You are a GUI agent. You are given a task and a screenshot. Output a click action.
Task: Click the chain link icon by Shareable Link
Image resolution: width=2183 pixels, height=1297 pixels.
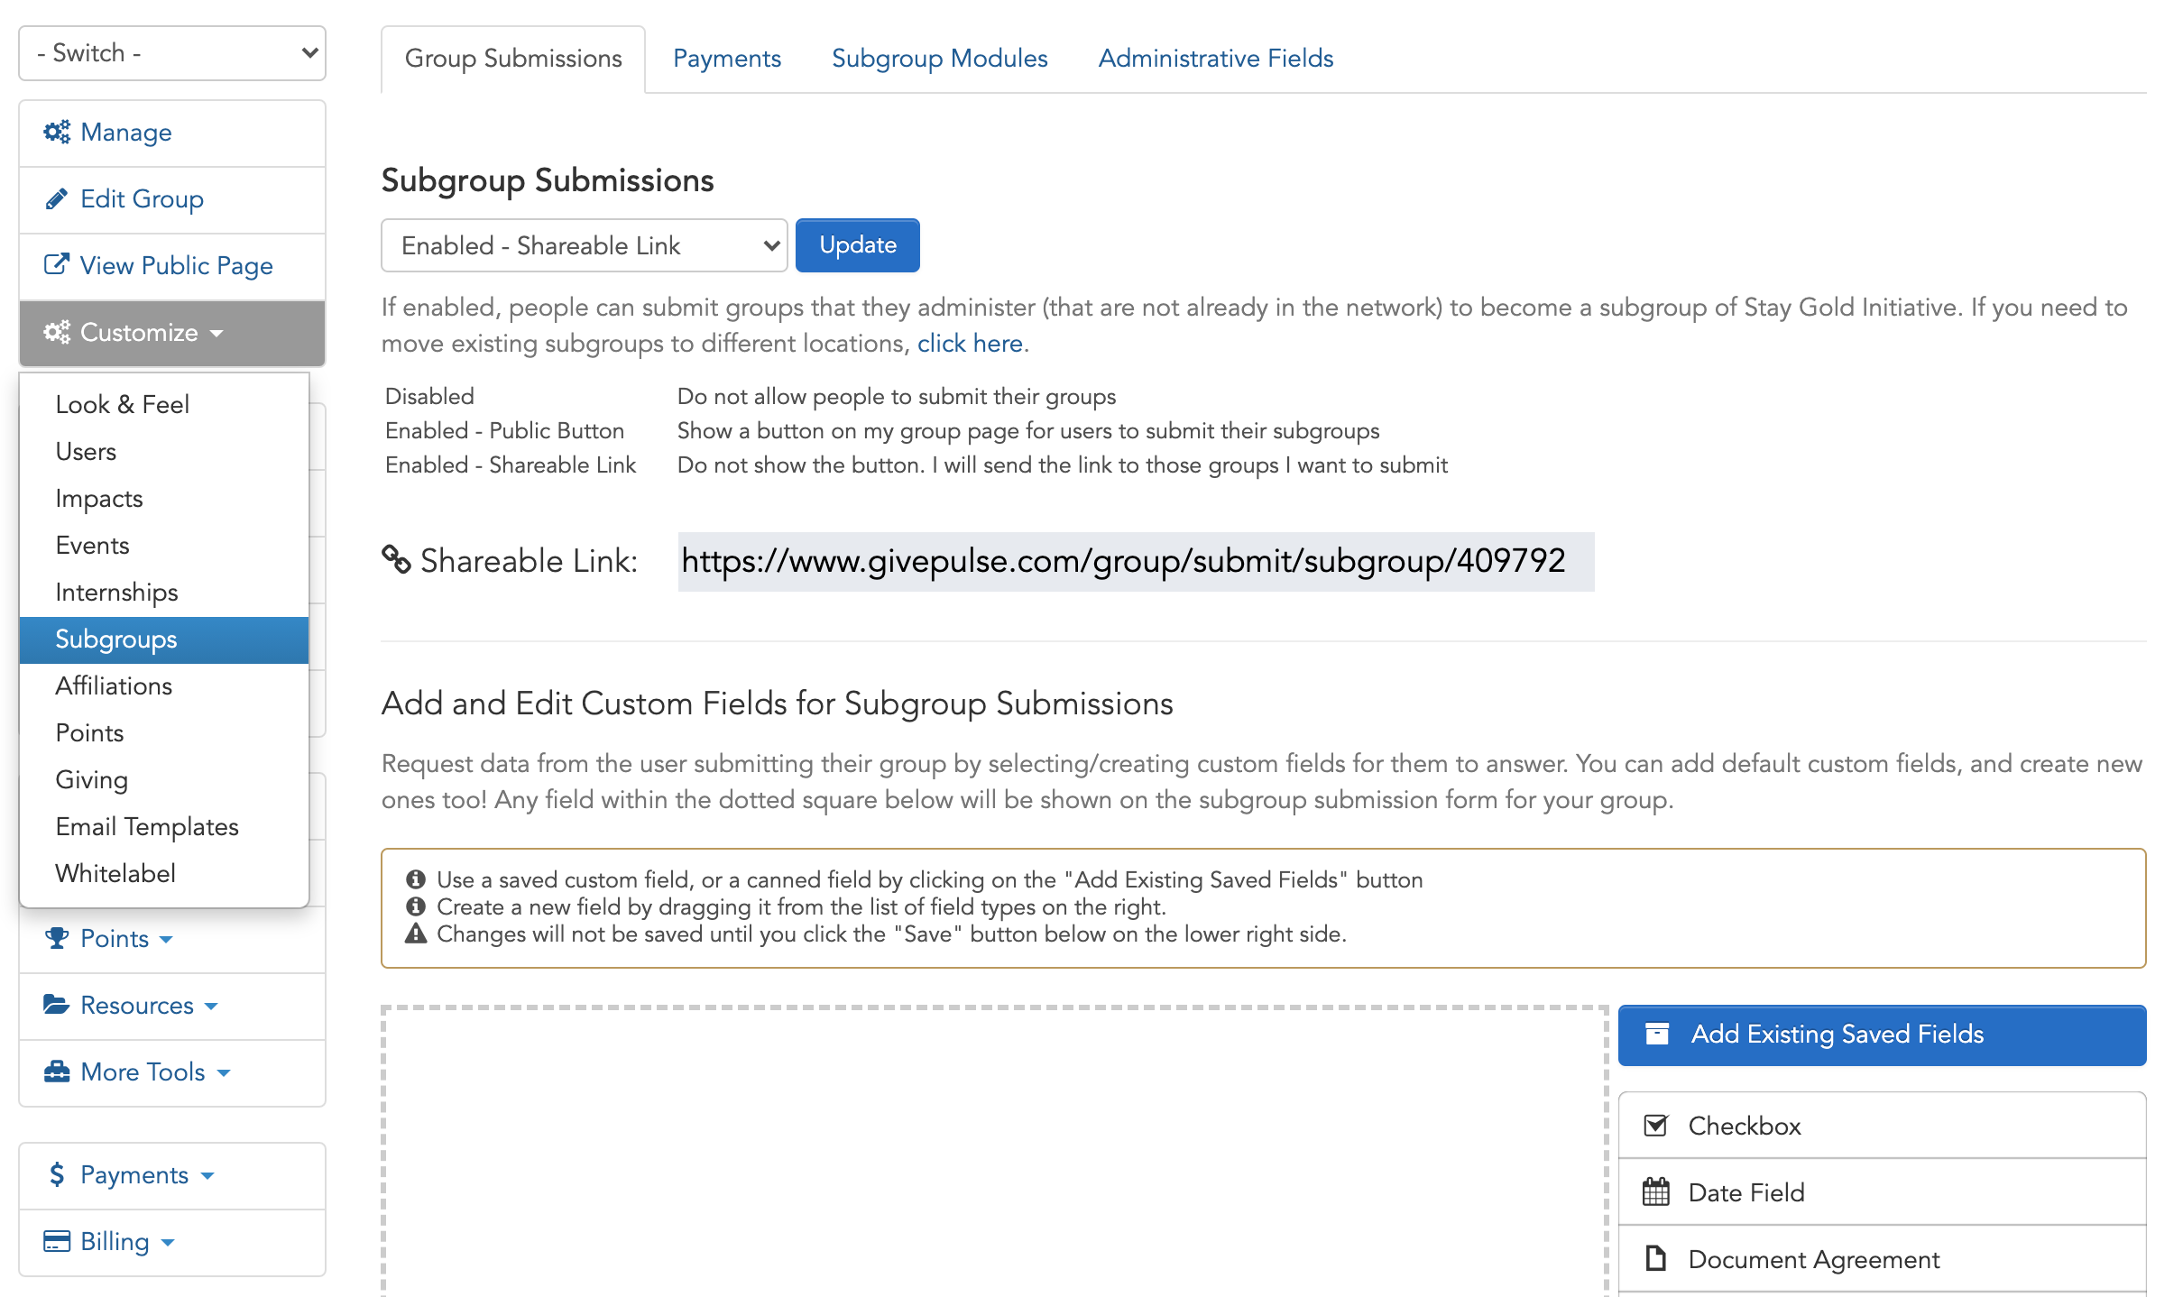tap(396, 560)
